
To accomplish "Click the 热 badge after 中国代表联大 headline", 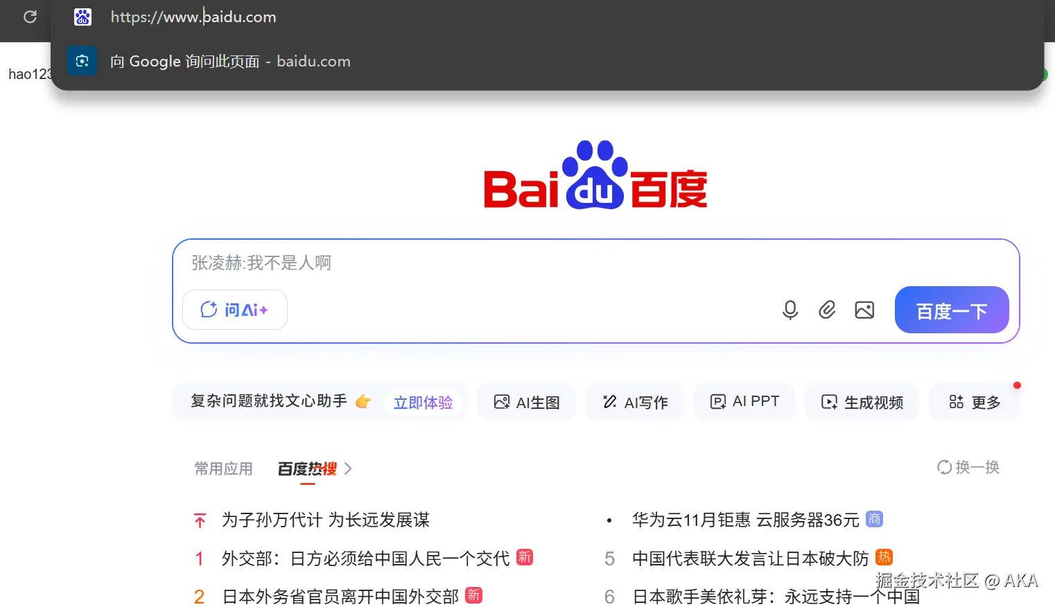I will coord(884,557).
